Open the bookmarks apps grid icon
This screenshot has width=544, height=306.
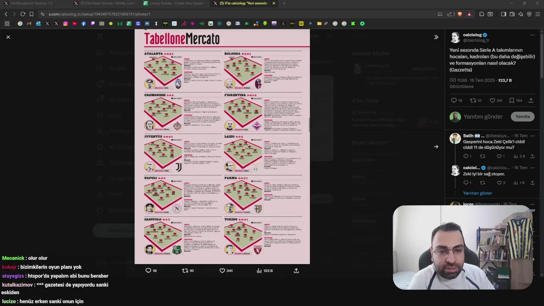[7, 23]
